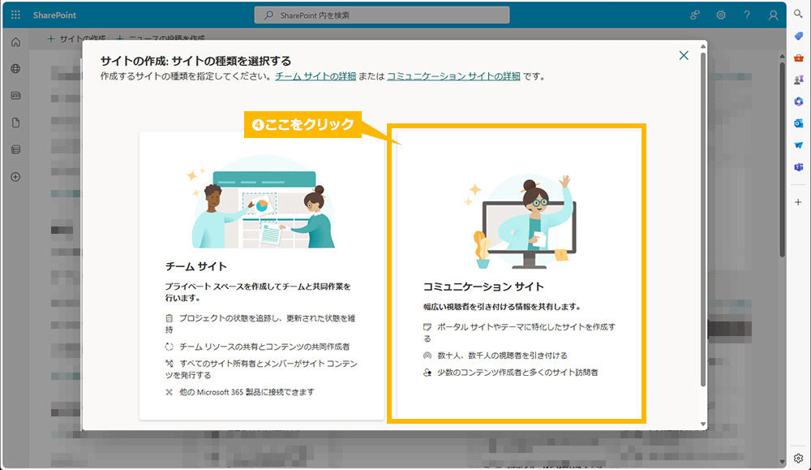Open the account profile icon
Image resolution: width=811 pixels, height=470 pixels.
click(x=773, y=15)
